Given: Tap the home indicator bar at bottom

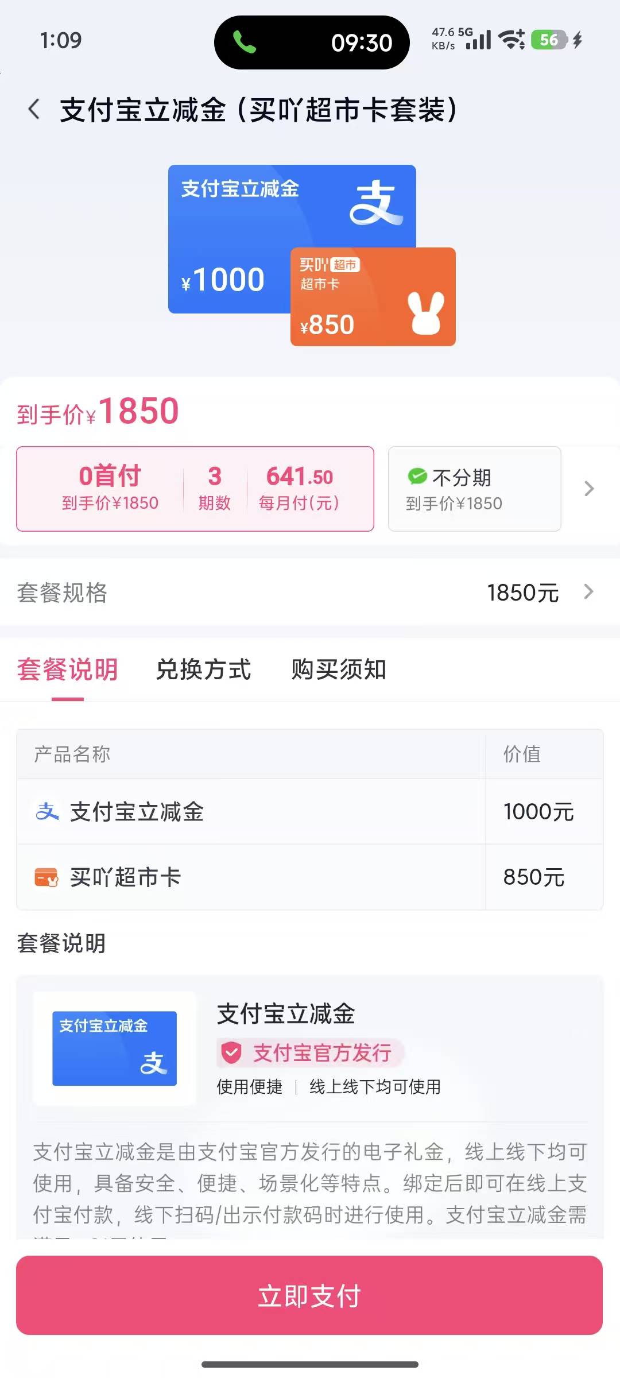Looking at the screenshot, I should 310,1364.
